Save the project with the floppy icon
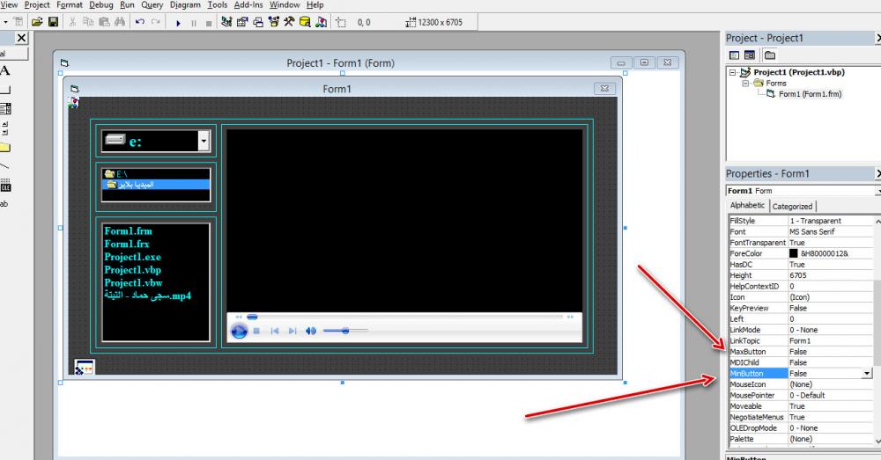 pyautogui.click(x=54, y=23)
